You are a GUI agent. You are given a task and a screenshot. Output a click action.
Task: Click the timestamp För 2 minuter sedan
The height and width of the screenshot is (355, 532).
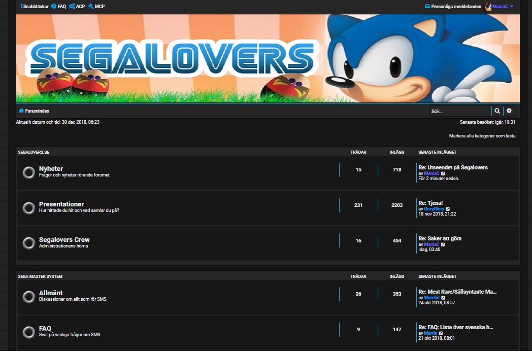pyautogui.click(x=439, y=179)
